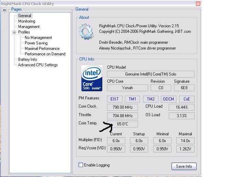The height and width of the screenshot is (177, 247).
Task: Open the Maximal Performance profile
Action: (42, 49)
